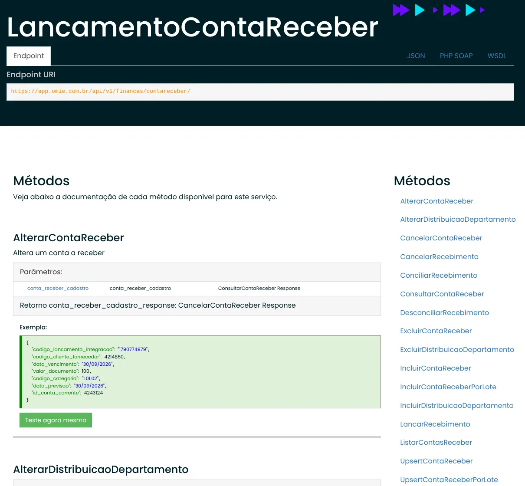Open ExcluirContaReceber method link
This screenshot has height=486, width=525.
(x=436, y=331)
